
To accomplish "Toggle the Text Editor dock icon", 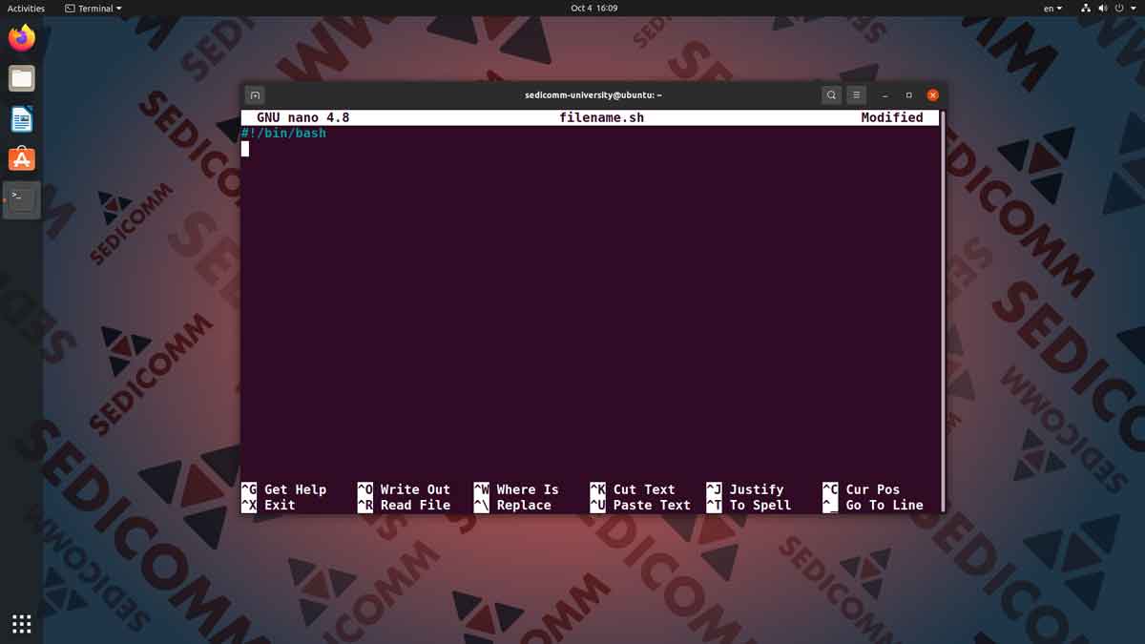I will pyautogui.click(x=21, y=118).
